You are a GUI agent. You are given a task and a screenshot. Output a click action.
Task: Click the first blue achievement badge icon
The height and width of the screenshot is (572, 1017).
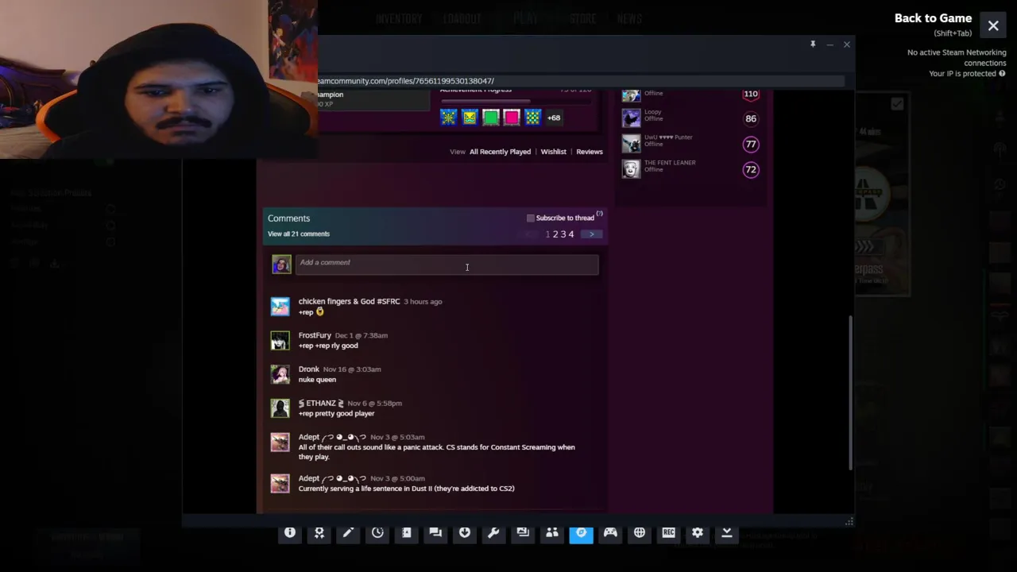(x=449, y=118)
